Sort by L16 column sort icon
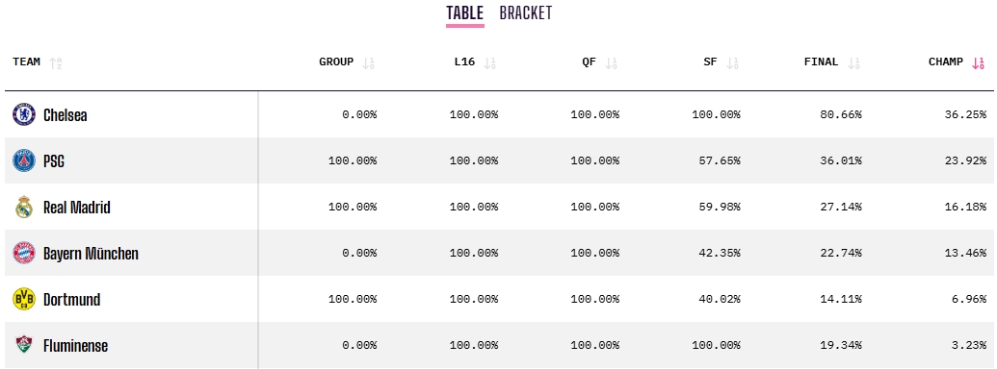Image resolution: width=997 pixels, height=369 pixels. click(x=489, y=62)
